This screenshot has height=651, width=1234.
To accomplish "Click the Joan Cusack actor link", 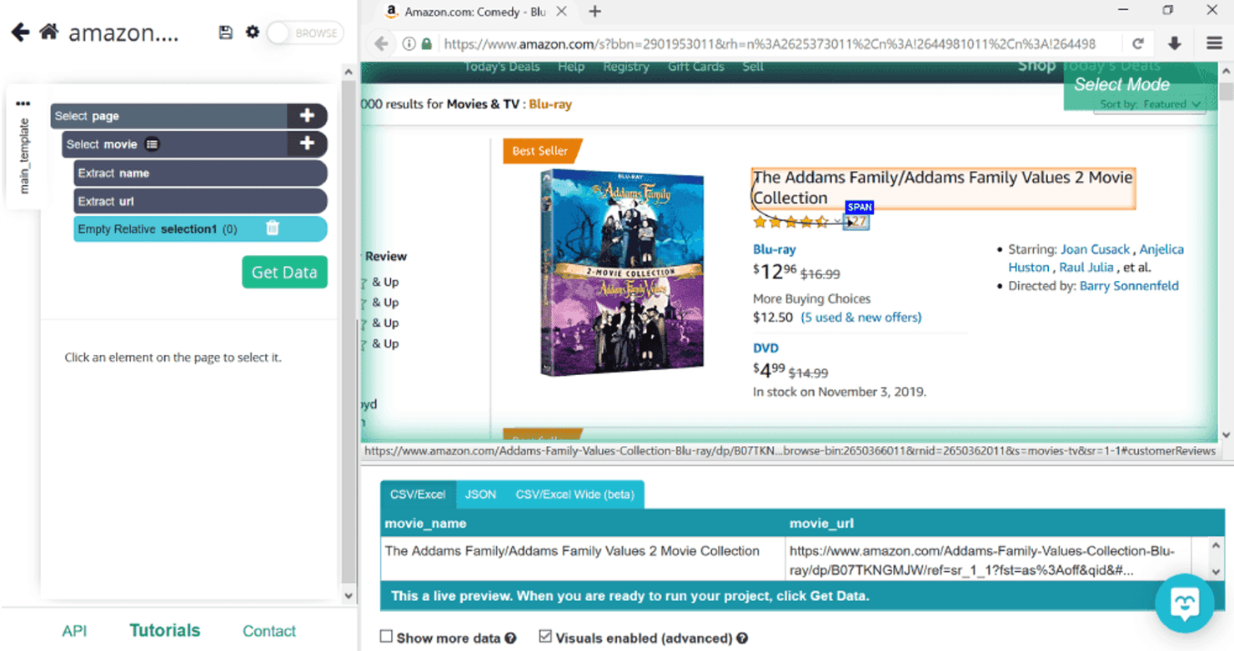I will pyautogui.click(x=1095, y=249).
